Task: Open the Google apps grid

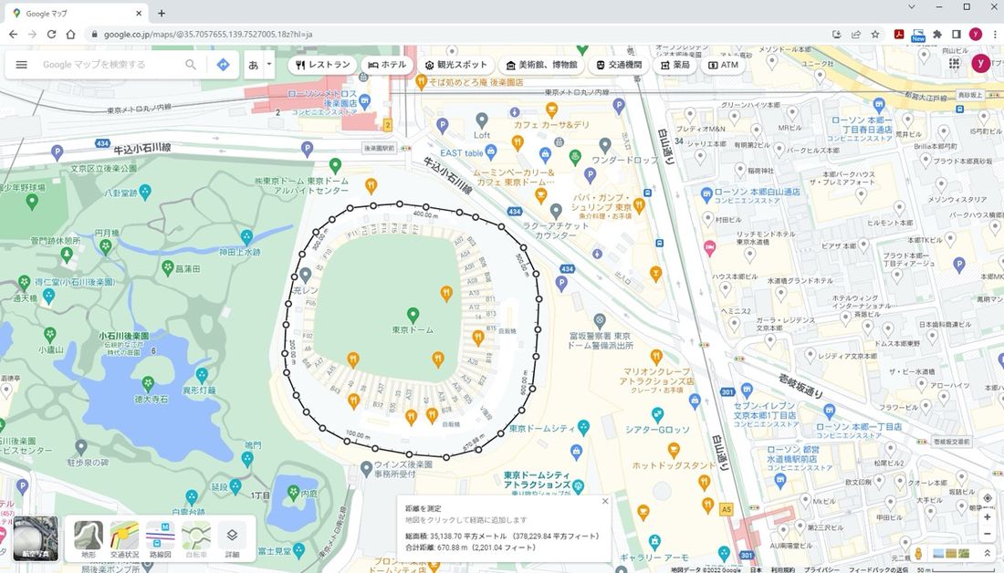Action: (955, 64)
